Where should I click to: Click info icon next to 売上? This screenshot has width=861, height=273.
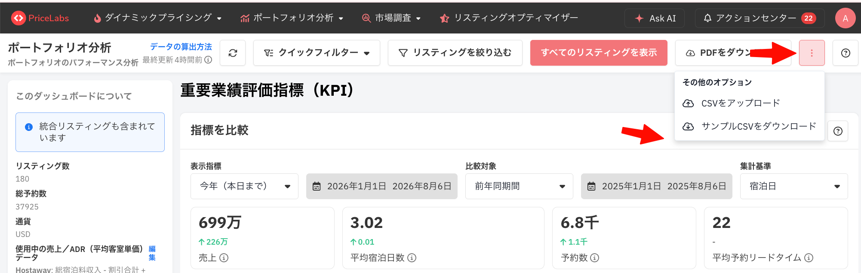pos(224,258)
